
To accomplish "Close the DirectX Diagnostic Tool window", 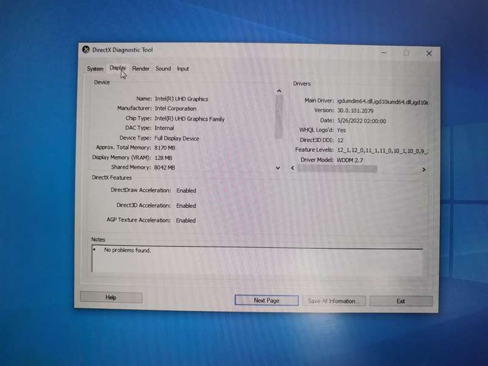I will pos(429,54).
